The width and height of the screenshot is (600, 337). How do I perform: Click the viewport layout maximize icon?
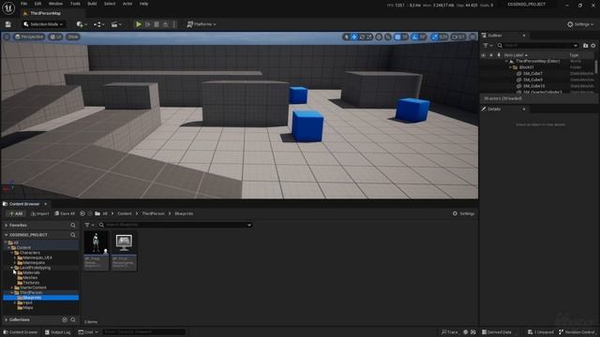pos(472,37)
